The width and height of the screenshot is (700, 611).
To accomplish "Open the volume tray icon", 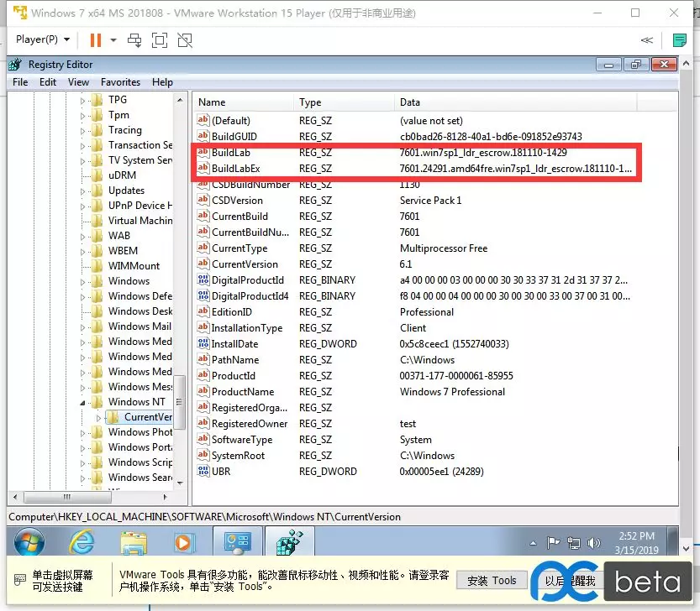I will point(593,543).
